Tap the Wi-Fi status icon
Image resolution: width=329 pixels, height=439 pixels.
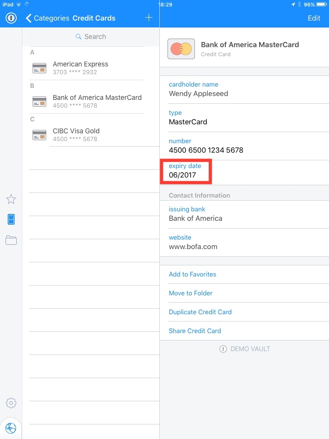19,4
